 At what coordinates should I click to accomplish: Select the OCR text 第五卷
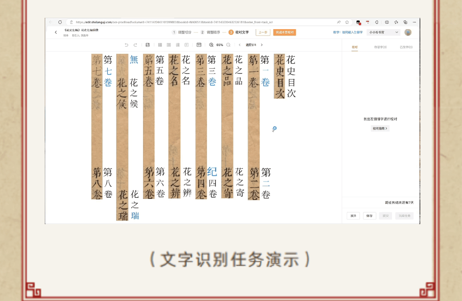point(160,70)
